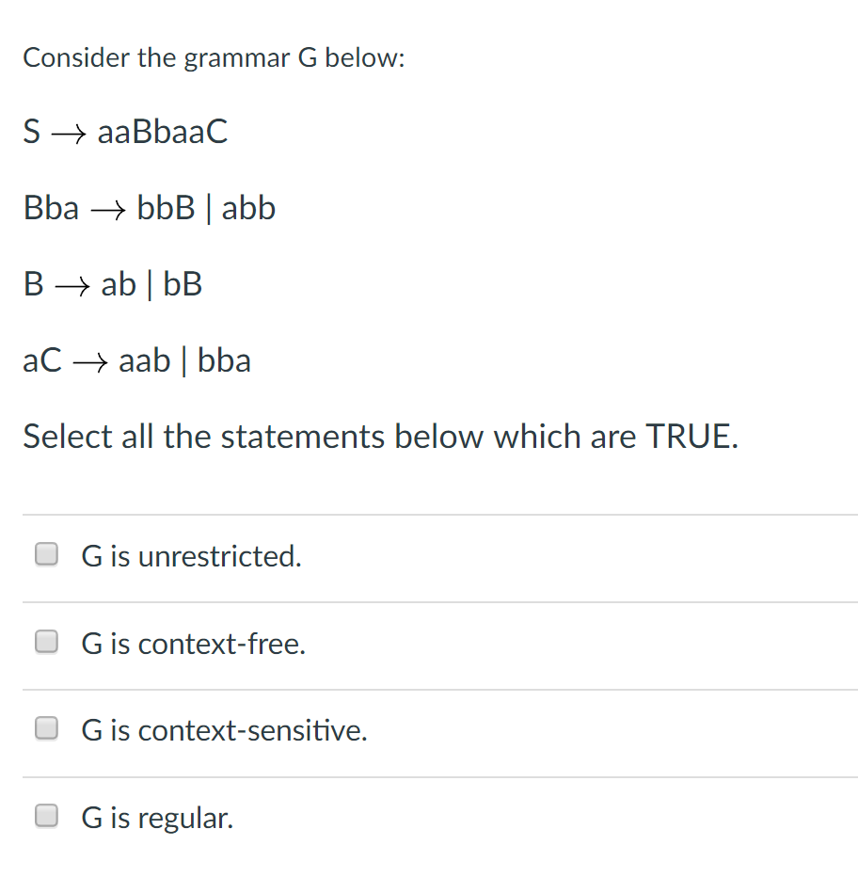
Task: Click the question prompt text
Action: [x=214, y=57]
